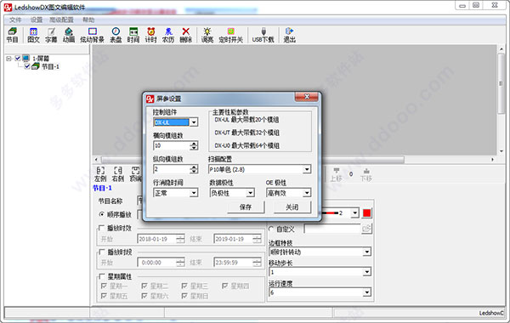Select the 图文 image-text tool
Screen dimensions: 510x323
click(33, 35)
